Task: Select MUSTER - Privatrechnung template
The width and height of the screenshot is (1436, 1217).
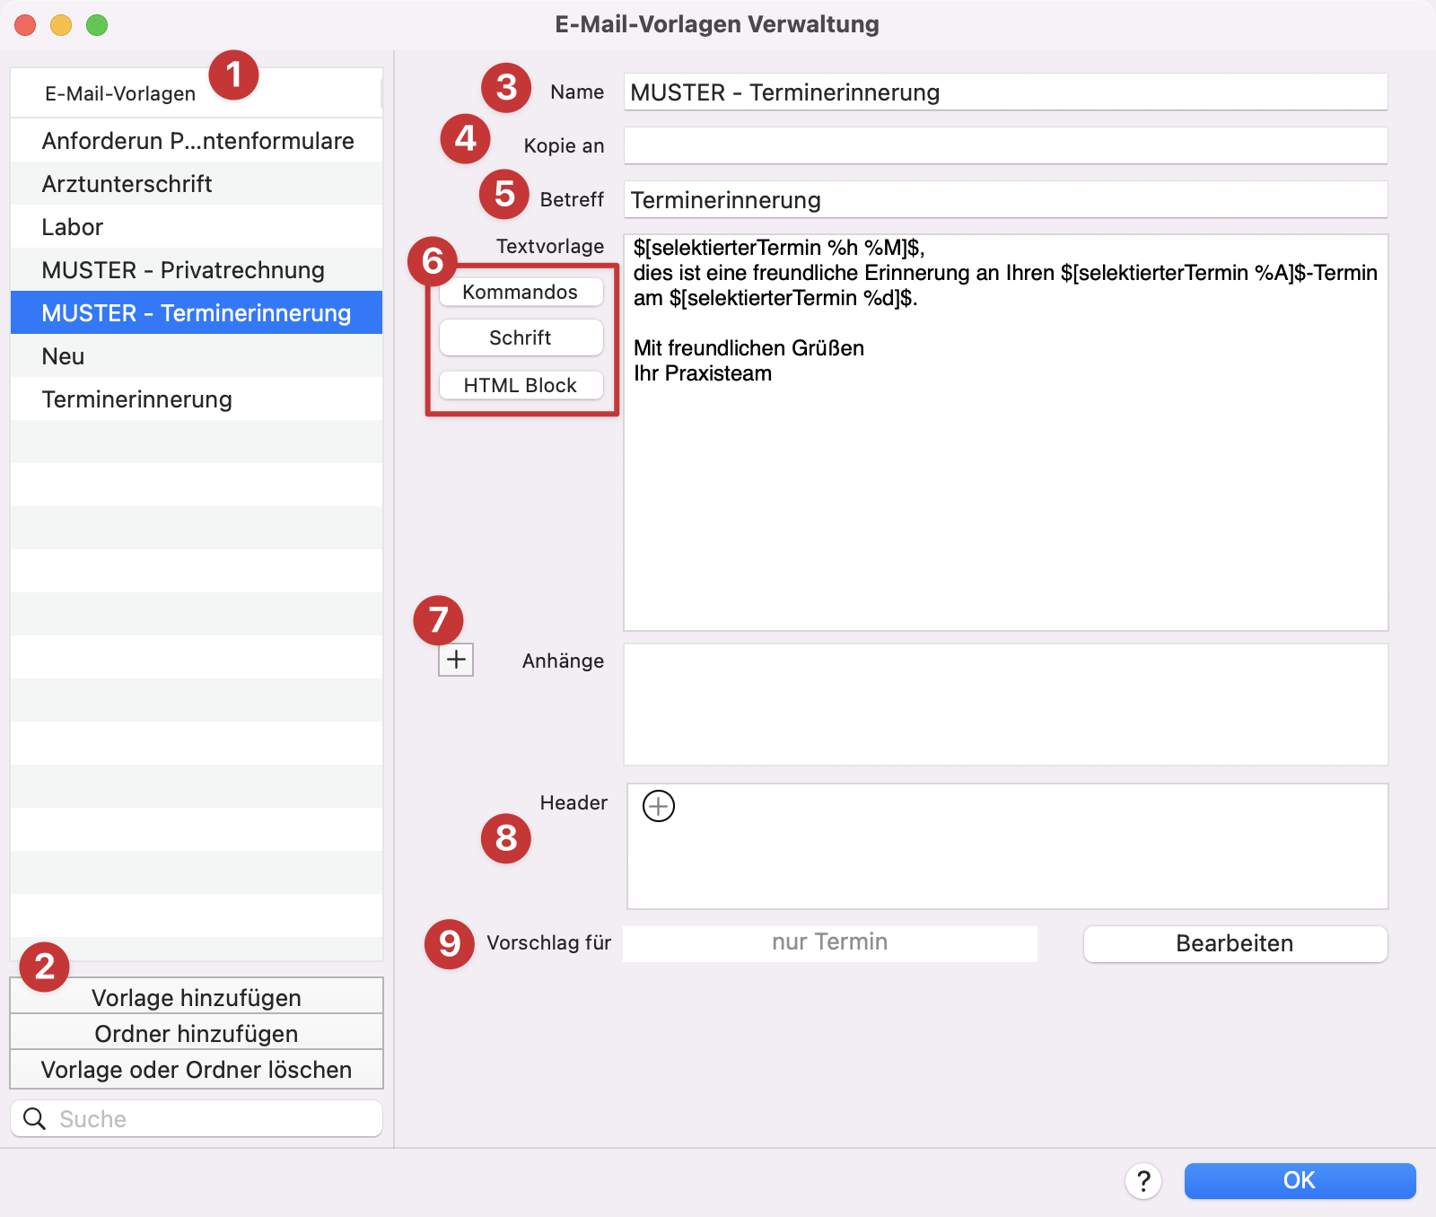Action: click(197, 270)
